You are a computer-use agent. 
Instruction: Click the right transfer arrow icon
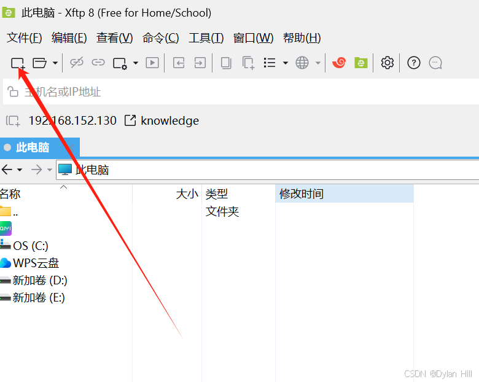coord(200,63)
